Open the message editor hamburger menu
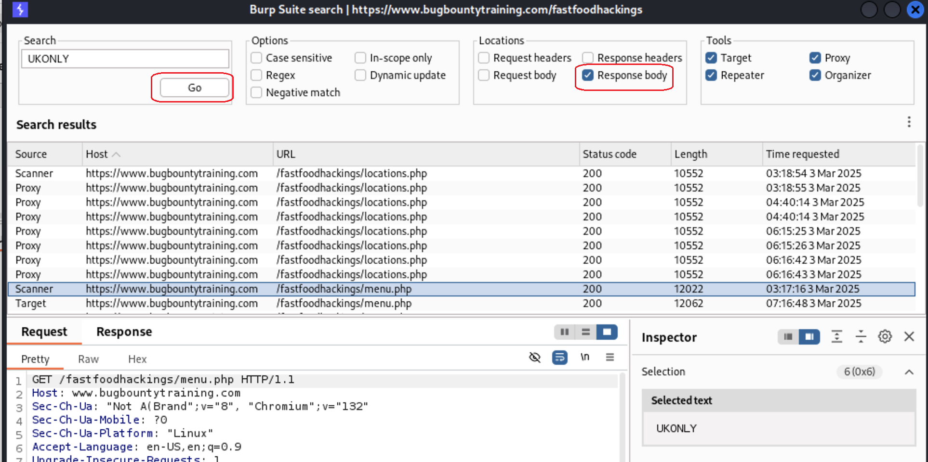 [610, 357]
